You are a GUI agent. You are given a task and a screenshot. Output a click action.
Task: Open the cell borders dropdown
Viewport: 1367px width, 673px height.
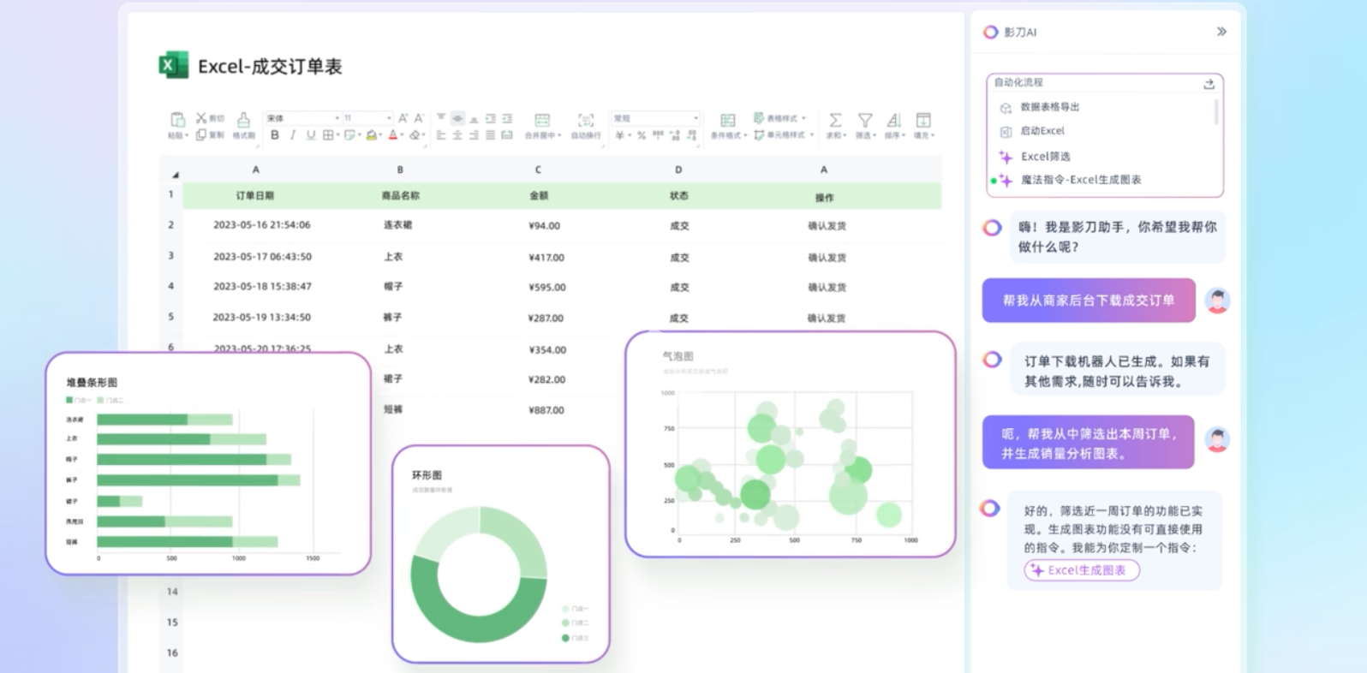pos(331,134)
